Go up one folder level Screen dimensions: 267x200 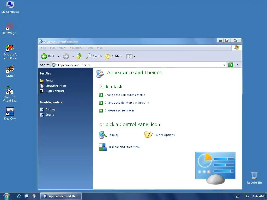pyautogui.click(x=79, y=56)
